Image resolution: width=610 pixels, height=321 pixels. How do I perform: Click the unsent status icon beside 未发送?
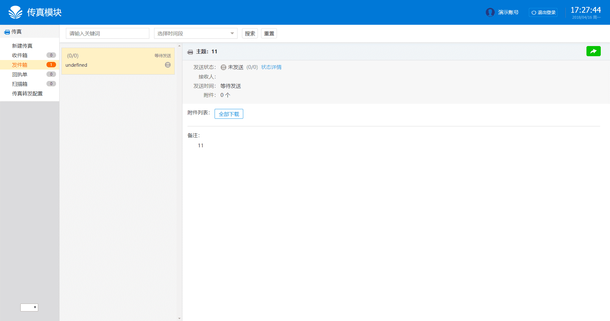coord(223,67)
